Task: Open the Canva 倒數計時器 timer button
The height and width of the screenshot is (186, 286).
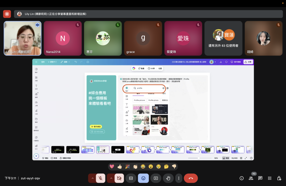Action: pyautogui.click(x=65, y=158)
